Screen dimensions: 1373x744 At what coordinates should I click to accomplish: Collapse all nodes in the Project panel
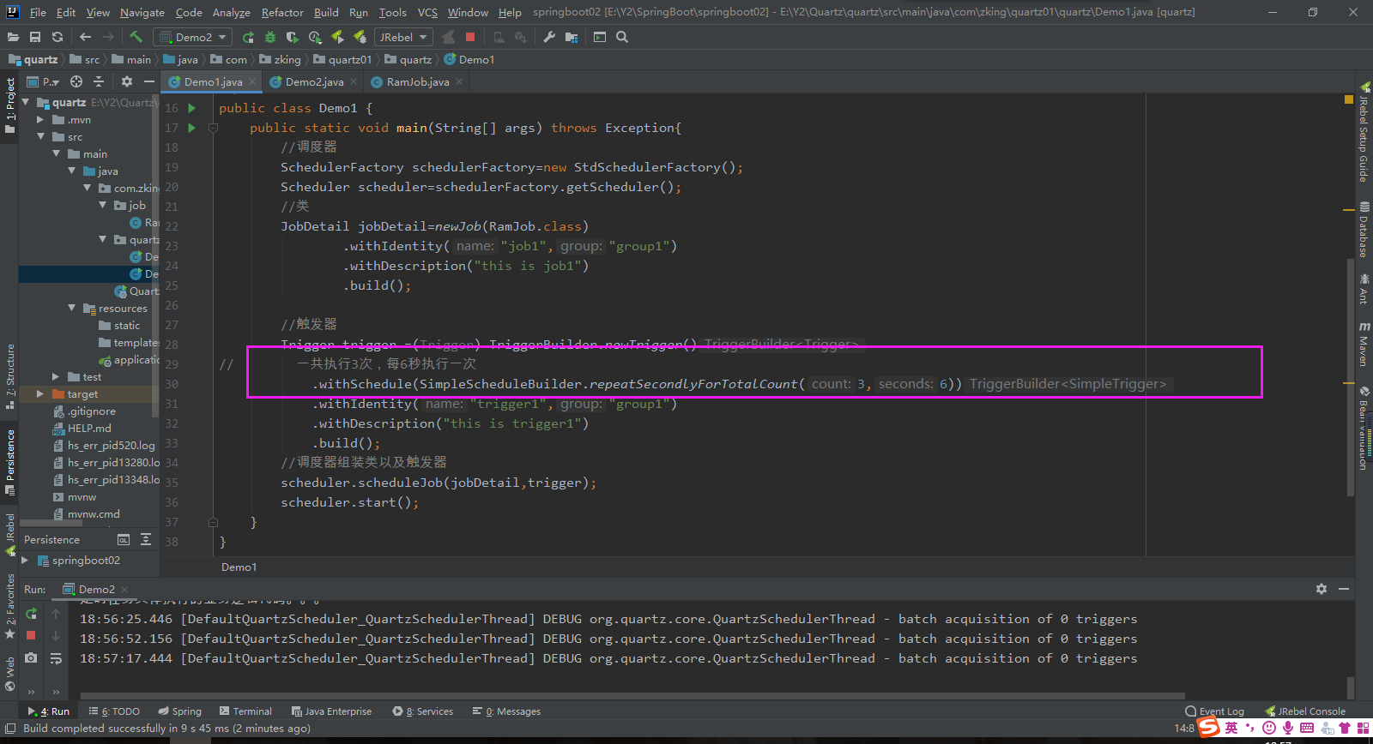pos(99,81)
